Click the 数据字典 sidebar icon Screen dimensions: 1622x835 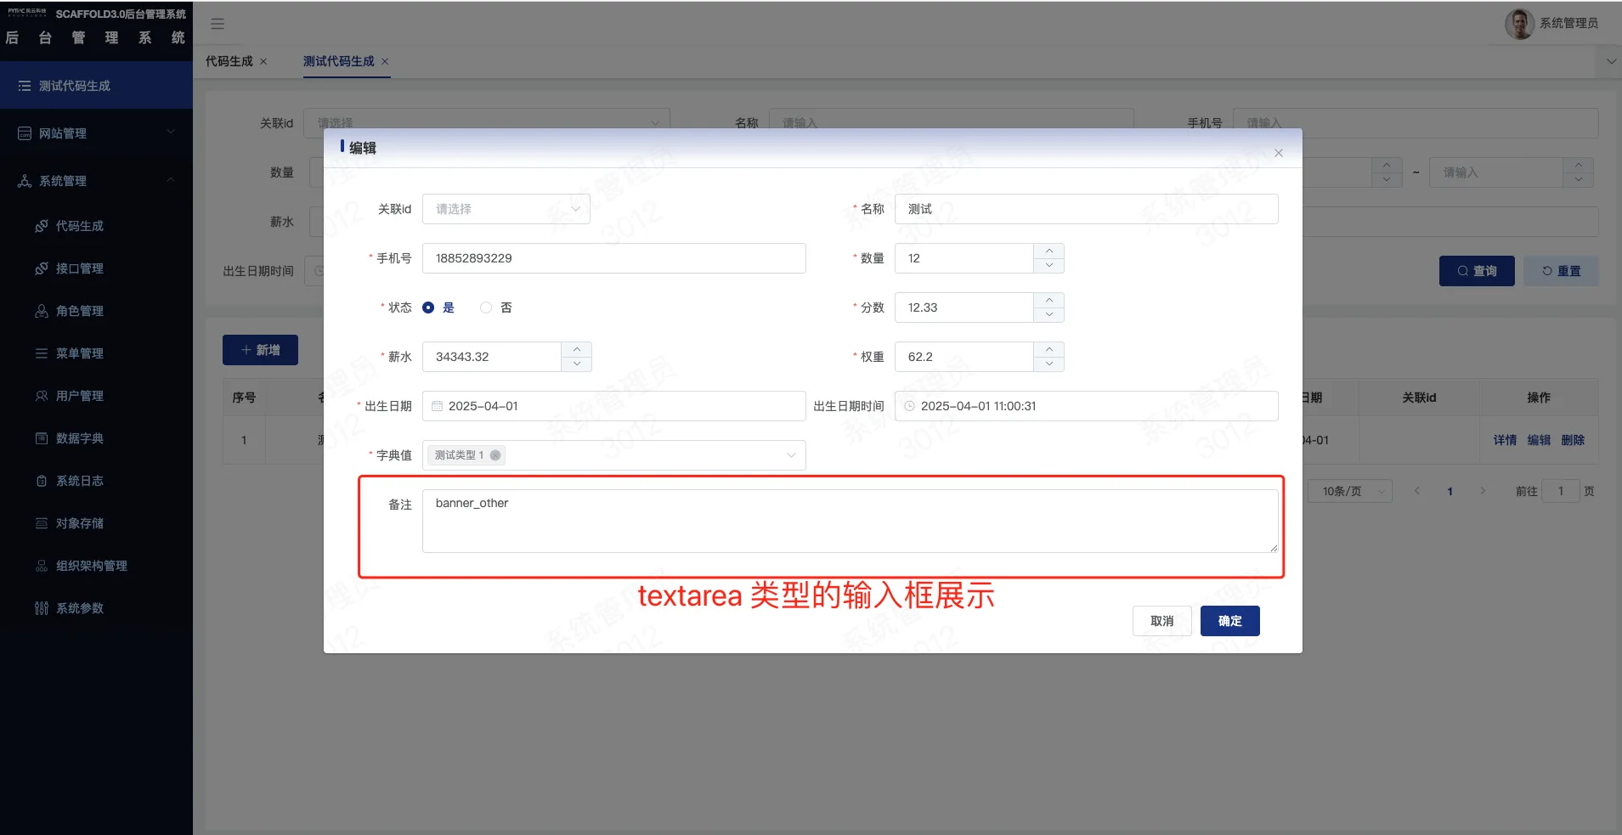[41, 438]
